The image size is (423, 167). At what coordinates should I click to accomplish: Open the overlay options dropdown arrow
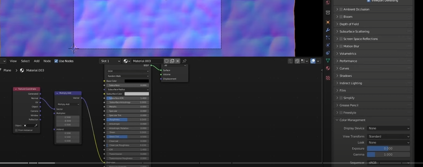tap(318, 61)
